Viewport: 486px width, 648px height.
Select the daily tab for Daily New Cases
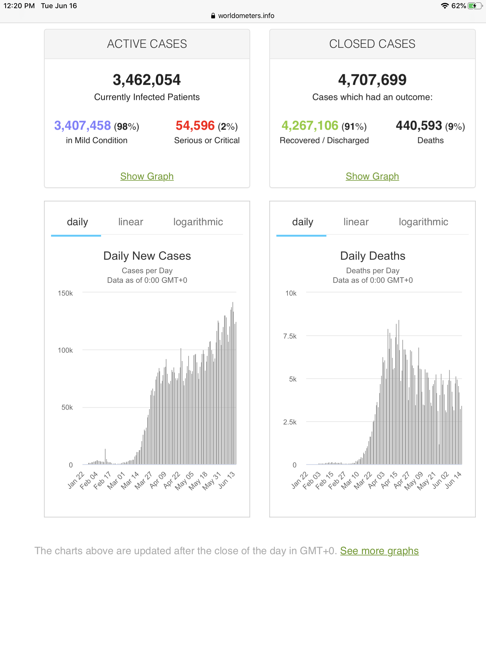[77, 222]
